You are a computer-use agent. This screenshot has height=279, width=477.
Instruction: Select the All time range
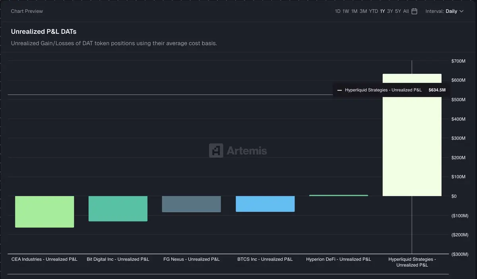(406, 11)
